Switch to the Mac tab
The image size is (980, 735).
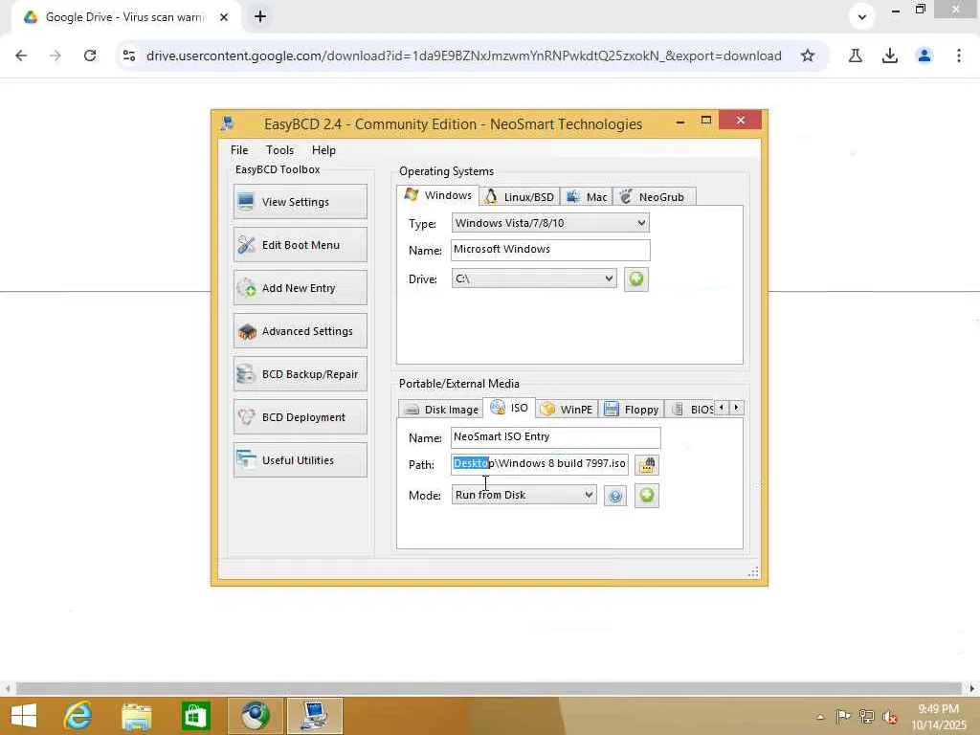coord(587,197)
